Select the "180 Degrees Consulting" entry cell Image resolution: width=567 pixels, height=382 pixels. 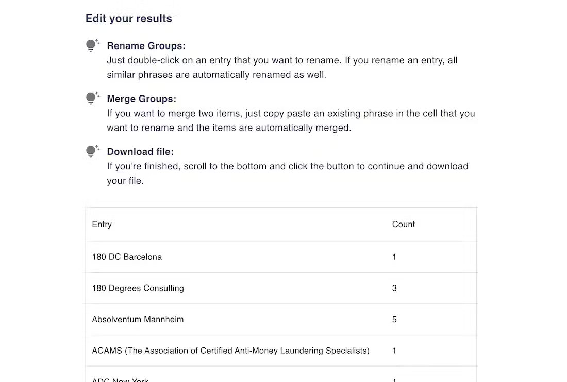point(138,288)
